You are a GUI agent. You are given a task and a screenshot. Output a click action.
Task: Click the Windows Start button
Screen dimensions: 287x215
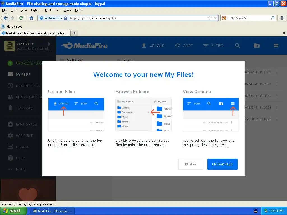coord(13,211)
